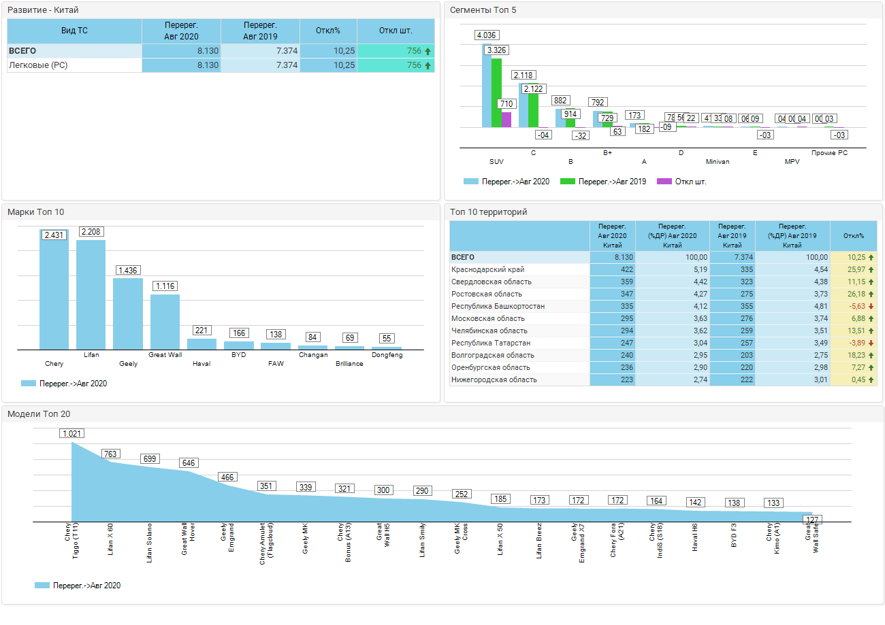Click value 422 in Краснодарский край row
Viewport: 885px width, 625px height.
pos(626,270)
